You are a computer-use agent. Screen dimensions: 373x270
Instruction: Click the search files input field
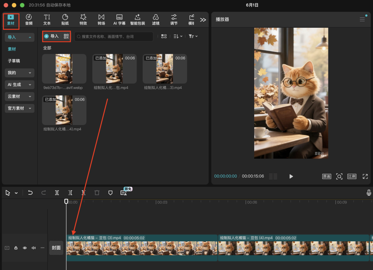(x=114, y=37)
